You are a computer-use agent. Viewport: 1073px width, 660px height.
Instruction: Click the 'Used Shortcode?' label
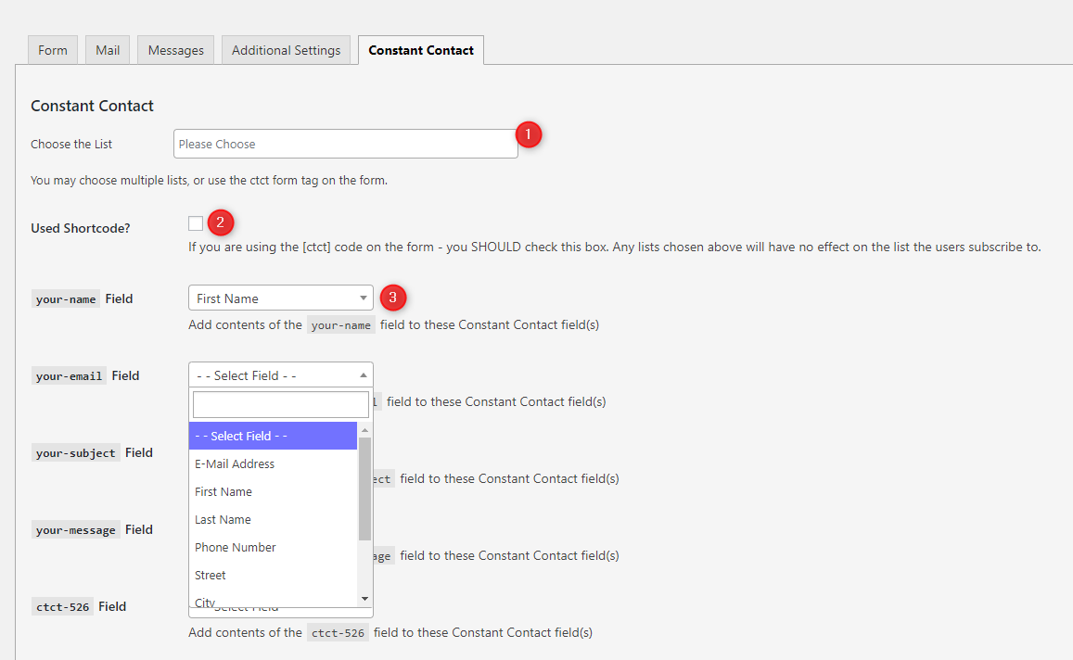point(81,228)
